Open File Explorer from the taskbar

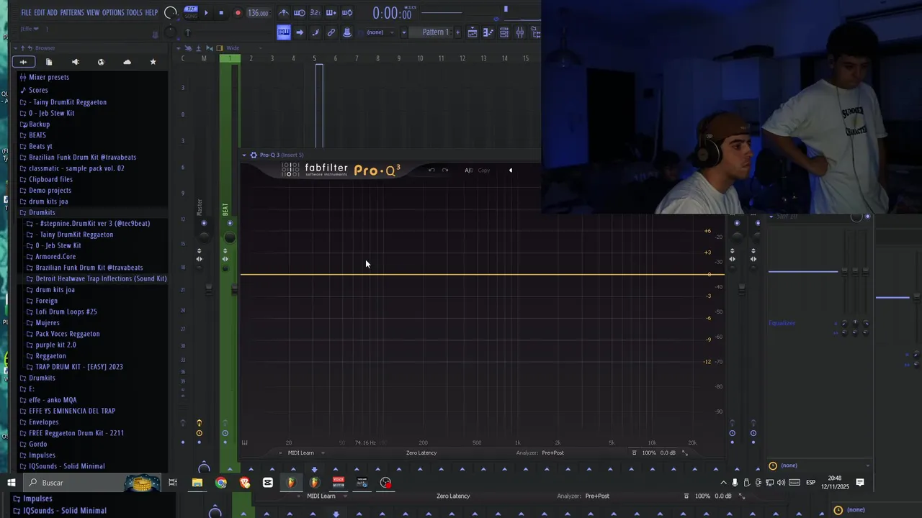pyautogui.click(x=197, y=483)
